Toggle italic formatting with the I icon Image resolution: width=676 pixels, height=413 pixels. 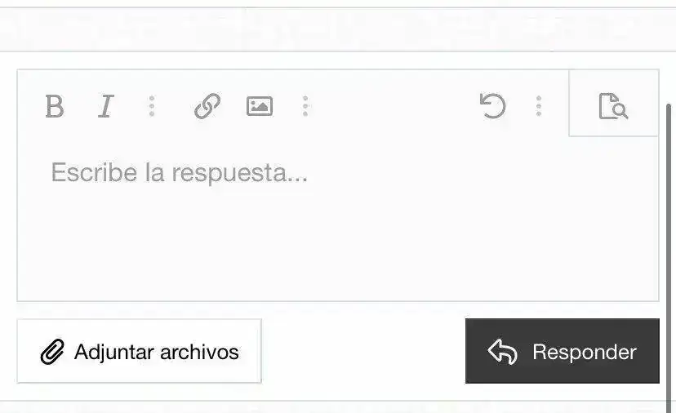pyautogui.click(x=105, y=106)
